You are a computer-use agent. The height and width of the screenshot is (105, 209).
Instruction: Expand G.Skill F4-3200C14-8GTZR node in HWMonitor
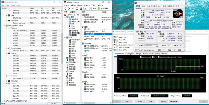point(4,101)
